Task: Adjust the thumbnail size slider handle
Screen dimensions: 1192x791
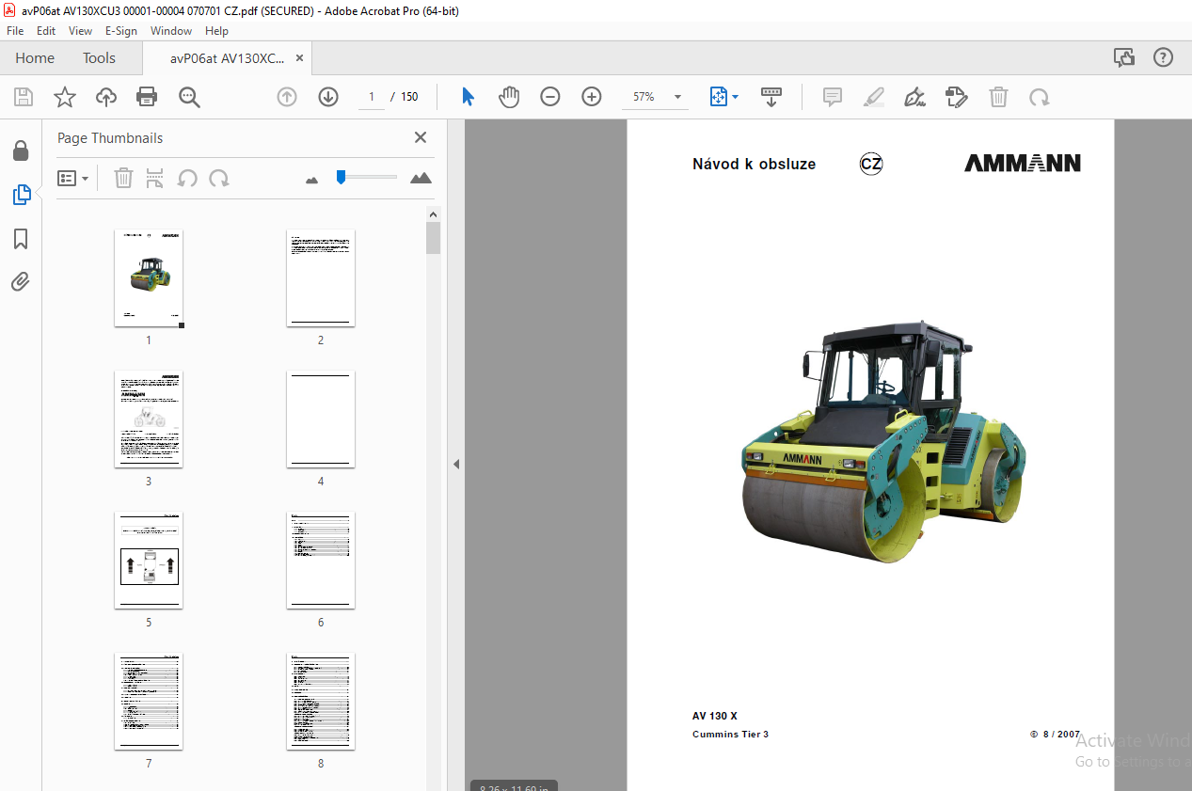Action: tap(341, 177)
